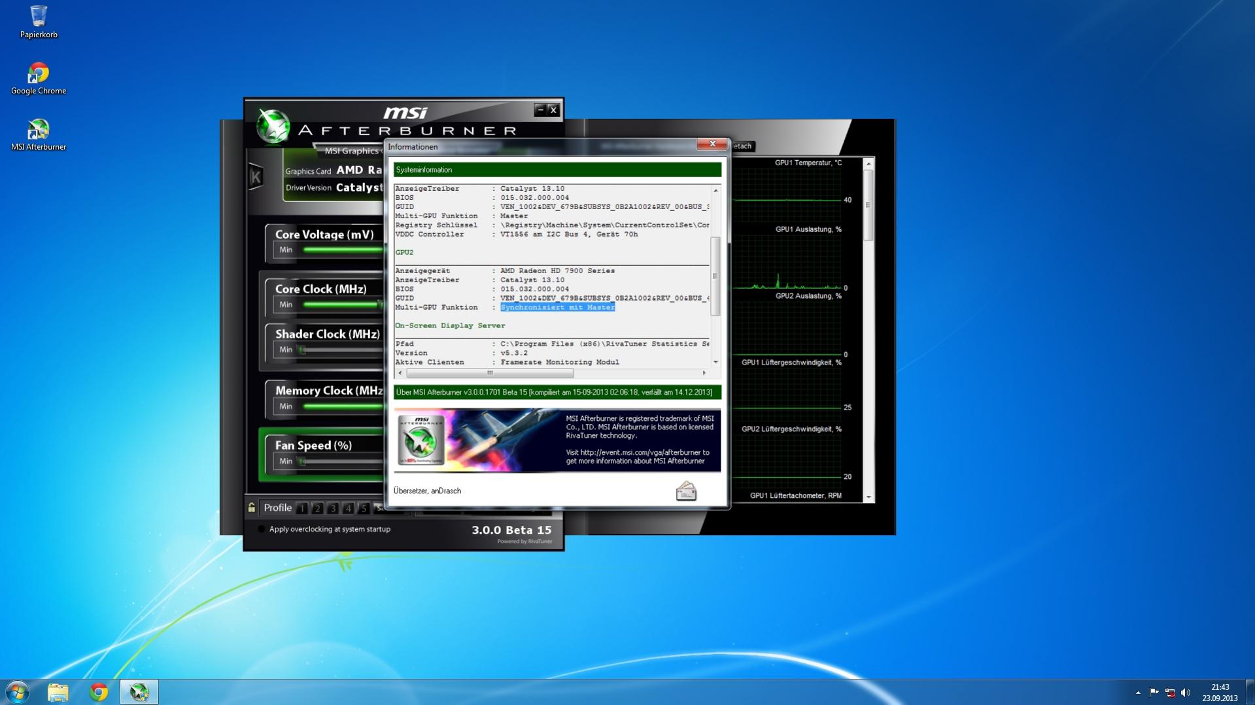Click the Core Clock slider track
This screenshot has width=1255, height=705.
[x=343, y=304]
